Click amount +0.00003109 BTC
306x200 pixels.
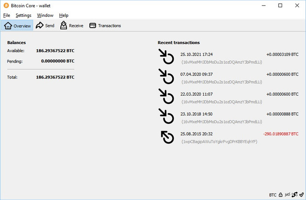[283, 55]
